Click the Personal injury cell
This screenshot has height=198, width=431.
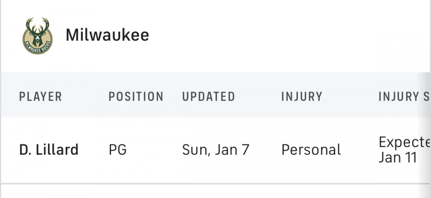(x=311, y=150)
